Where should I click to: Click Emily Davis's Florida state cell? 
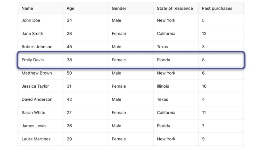tap(164, 60)
